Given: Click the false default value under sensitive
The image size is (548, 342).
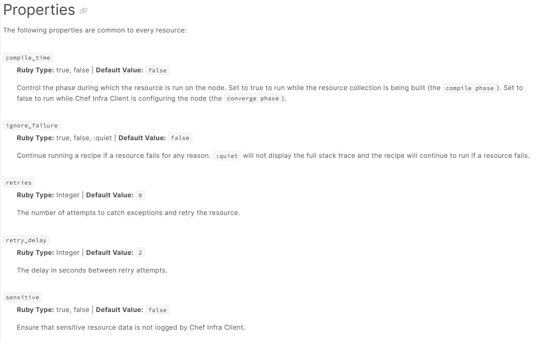Looking at the screenshot, I should click(157, 310).
